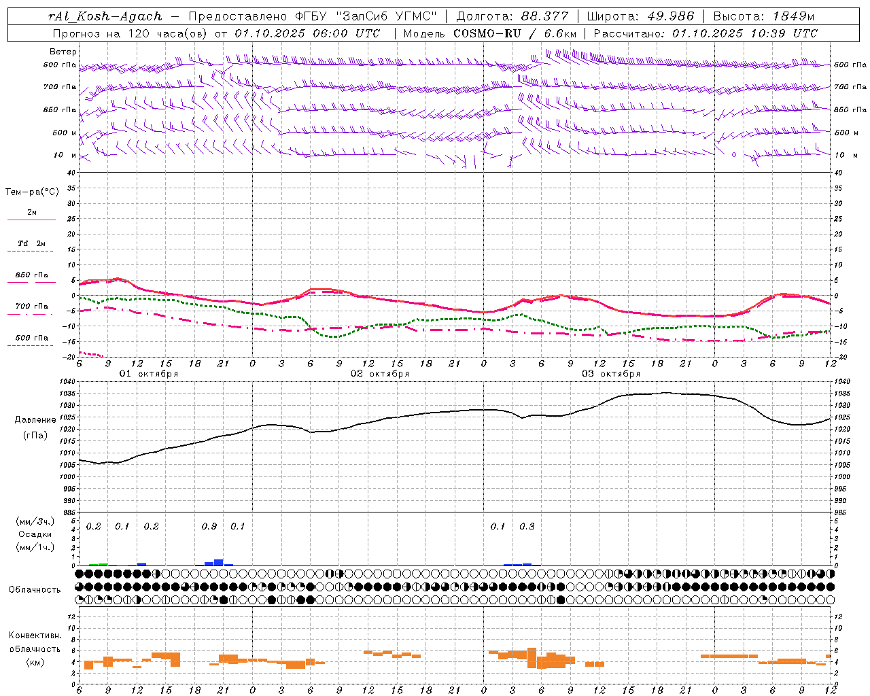Click the '02 октября' date label
Image resolution: width=870 pixels, height=696 pixels.
(380, 374)
